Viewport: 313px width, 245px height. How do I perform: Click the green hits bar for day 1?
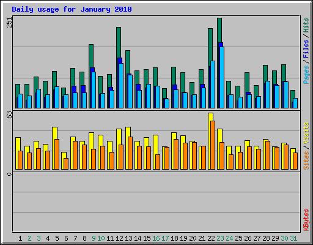(x=18, y=89)
